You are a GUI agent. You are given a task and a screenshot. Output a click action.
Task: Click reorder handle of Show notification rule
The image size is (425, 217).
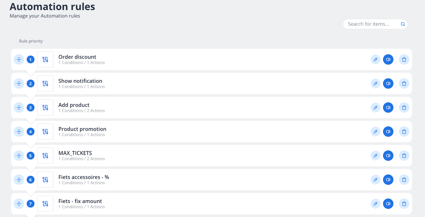click(19, 83)
